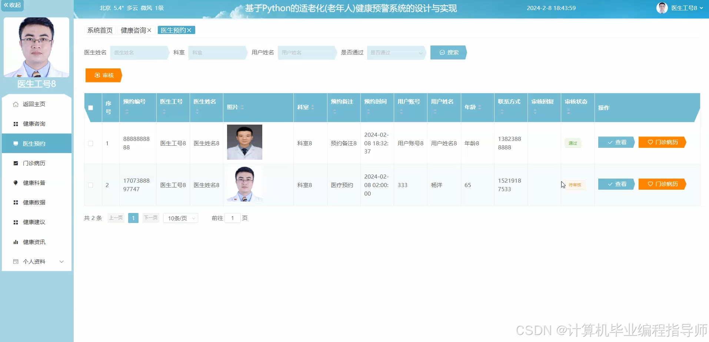This screenshot has height=342, width=709.
Task: Check the row checkbox for user 杨洋
Action: [91, 185]
